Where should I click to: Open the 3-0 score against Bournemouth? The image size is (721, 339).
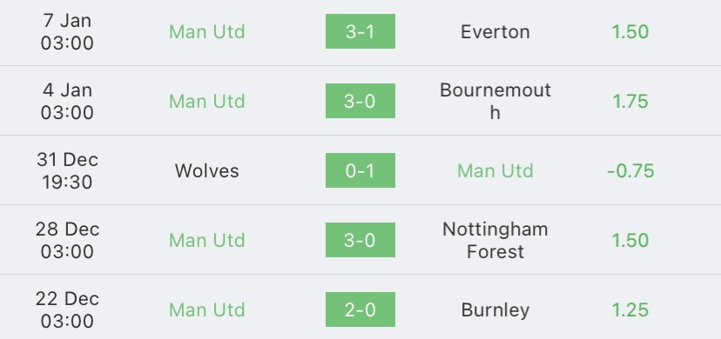click(x=360, y=101)
